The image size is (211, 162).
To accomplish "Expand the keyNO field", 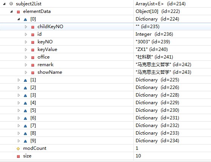I will [26, 42].
